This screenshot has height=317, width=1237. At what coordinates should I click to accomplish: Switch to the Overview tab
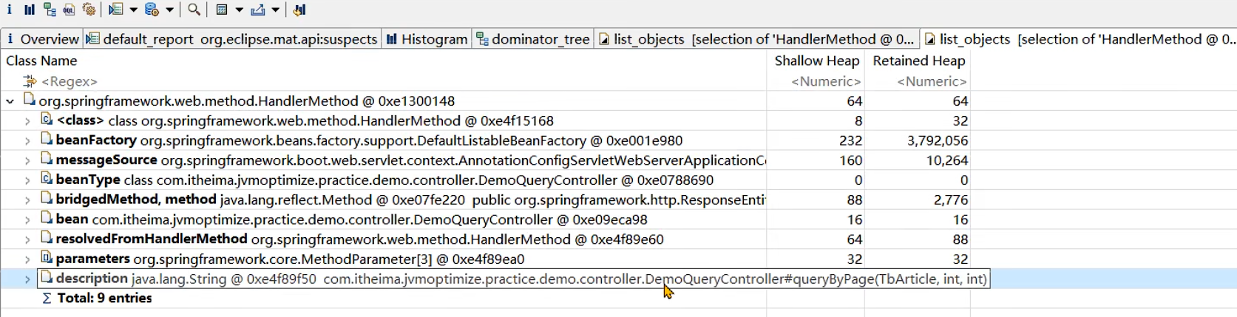coord(42,39)
